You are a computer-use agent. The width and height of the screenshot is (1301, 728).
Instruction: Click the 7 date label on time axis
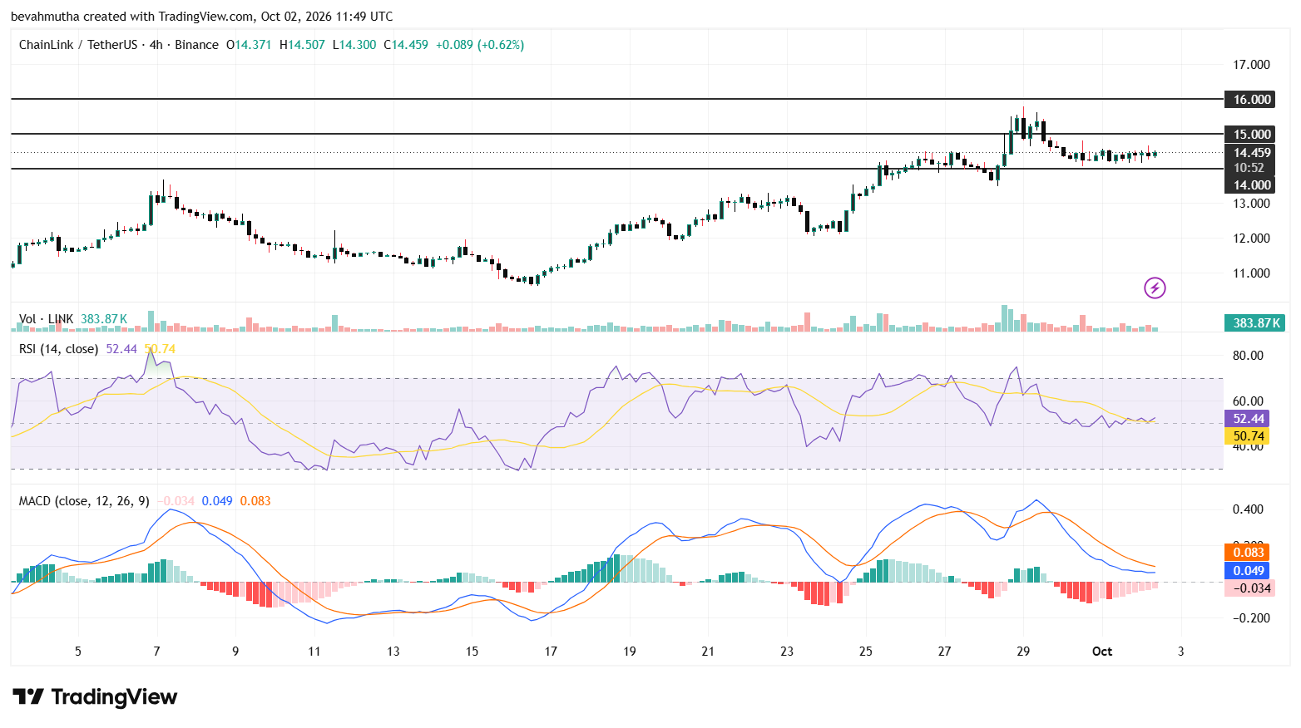[157, 652]
